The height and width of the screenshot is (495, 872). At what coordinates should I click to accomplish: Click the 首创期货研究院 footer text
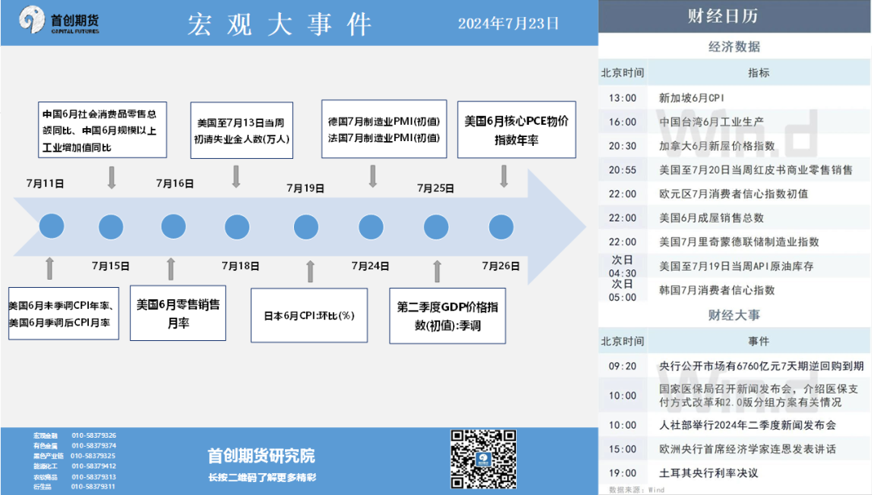tap(261, 455)
